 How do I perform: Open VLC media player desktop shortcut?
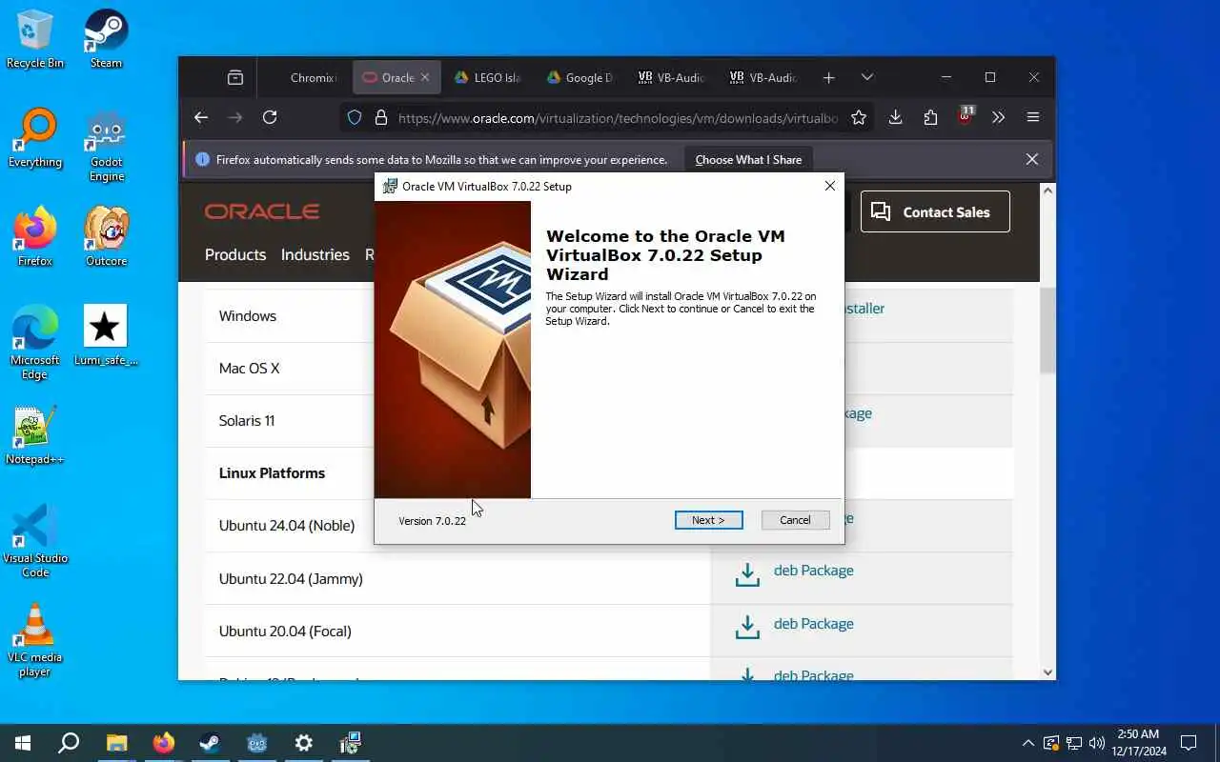(35, 640)
